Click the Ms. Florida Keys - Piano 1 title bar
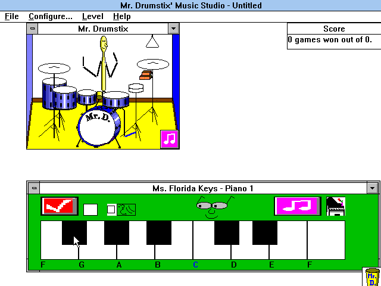The image size is (381, 286). coord(203,188)
